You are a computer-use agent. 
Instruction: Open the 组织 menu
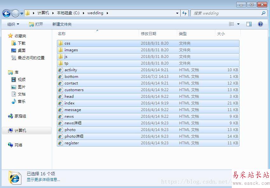coord(13,24)
